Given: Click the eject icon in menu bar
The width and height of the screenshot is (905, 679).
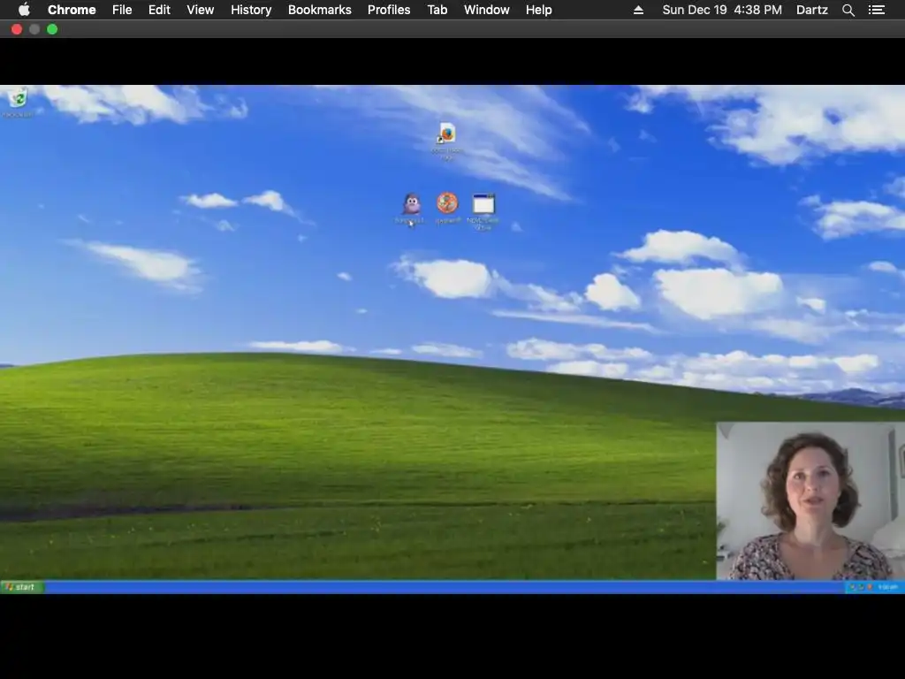Looking at the screenshot, I should (638, 10).
